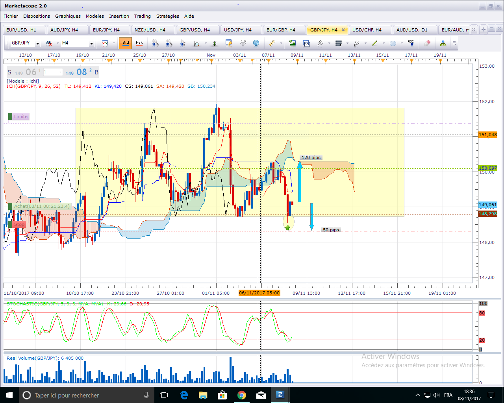This screenshot has width=504, height=403.
Task: Switch to the EUR/USD, H1 tab
Action: (x=24, y=30)
